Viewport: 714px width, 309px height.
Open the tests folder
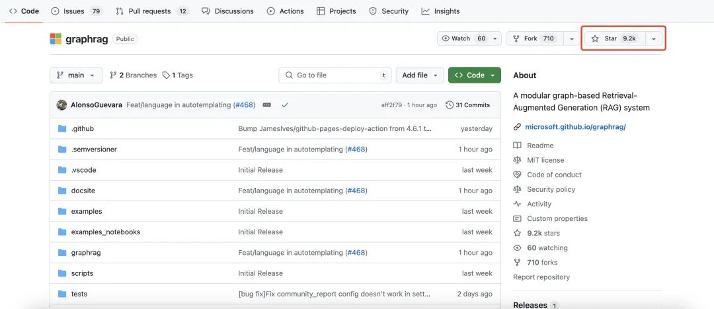point(79,294)
